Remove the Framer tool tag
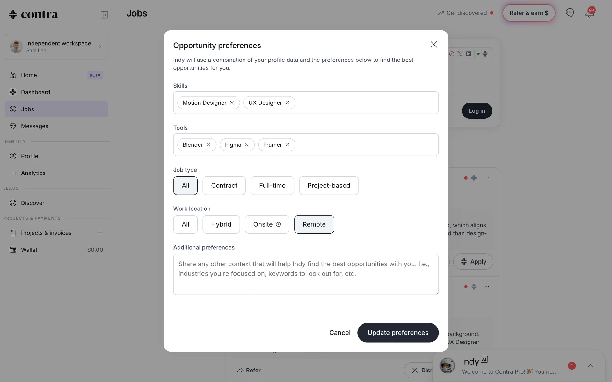612x382 pixels. (287, 145)
